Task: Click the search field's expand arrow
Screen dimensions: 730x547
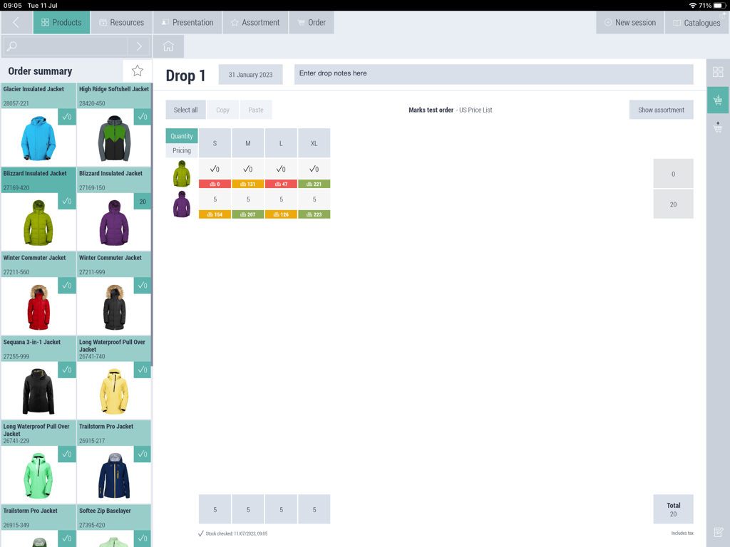Action: click(140, 46)
